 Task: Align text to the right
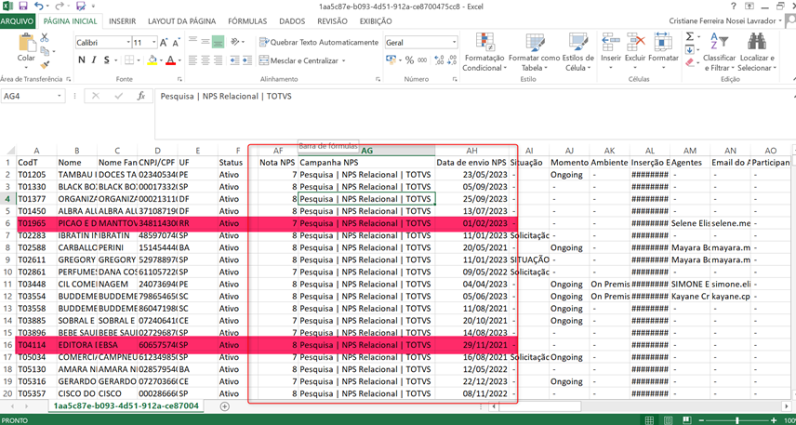pyautogui.click(x=219, y=60)
